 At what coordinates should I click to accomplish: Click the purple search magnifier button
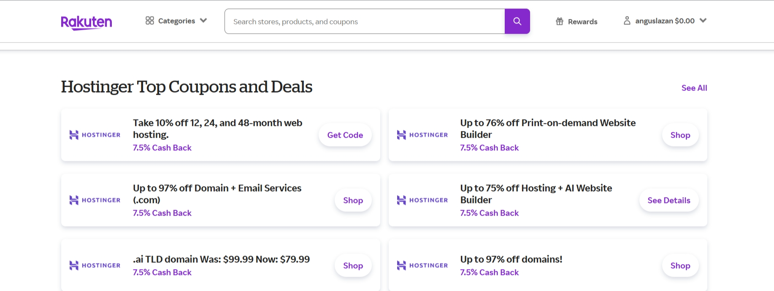[x=517, y=21]
